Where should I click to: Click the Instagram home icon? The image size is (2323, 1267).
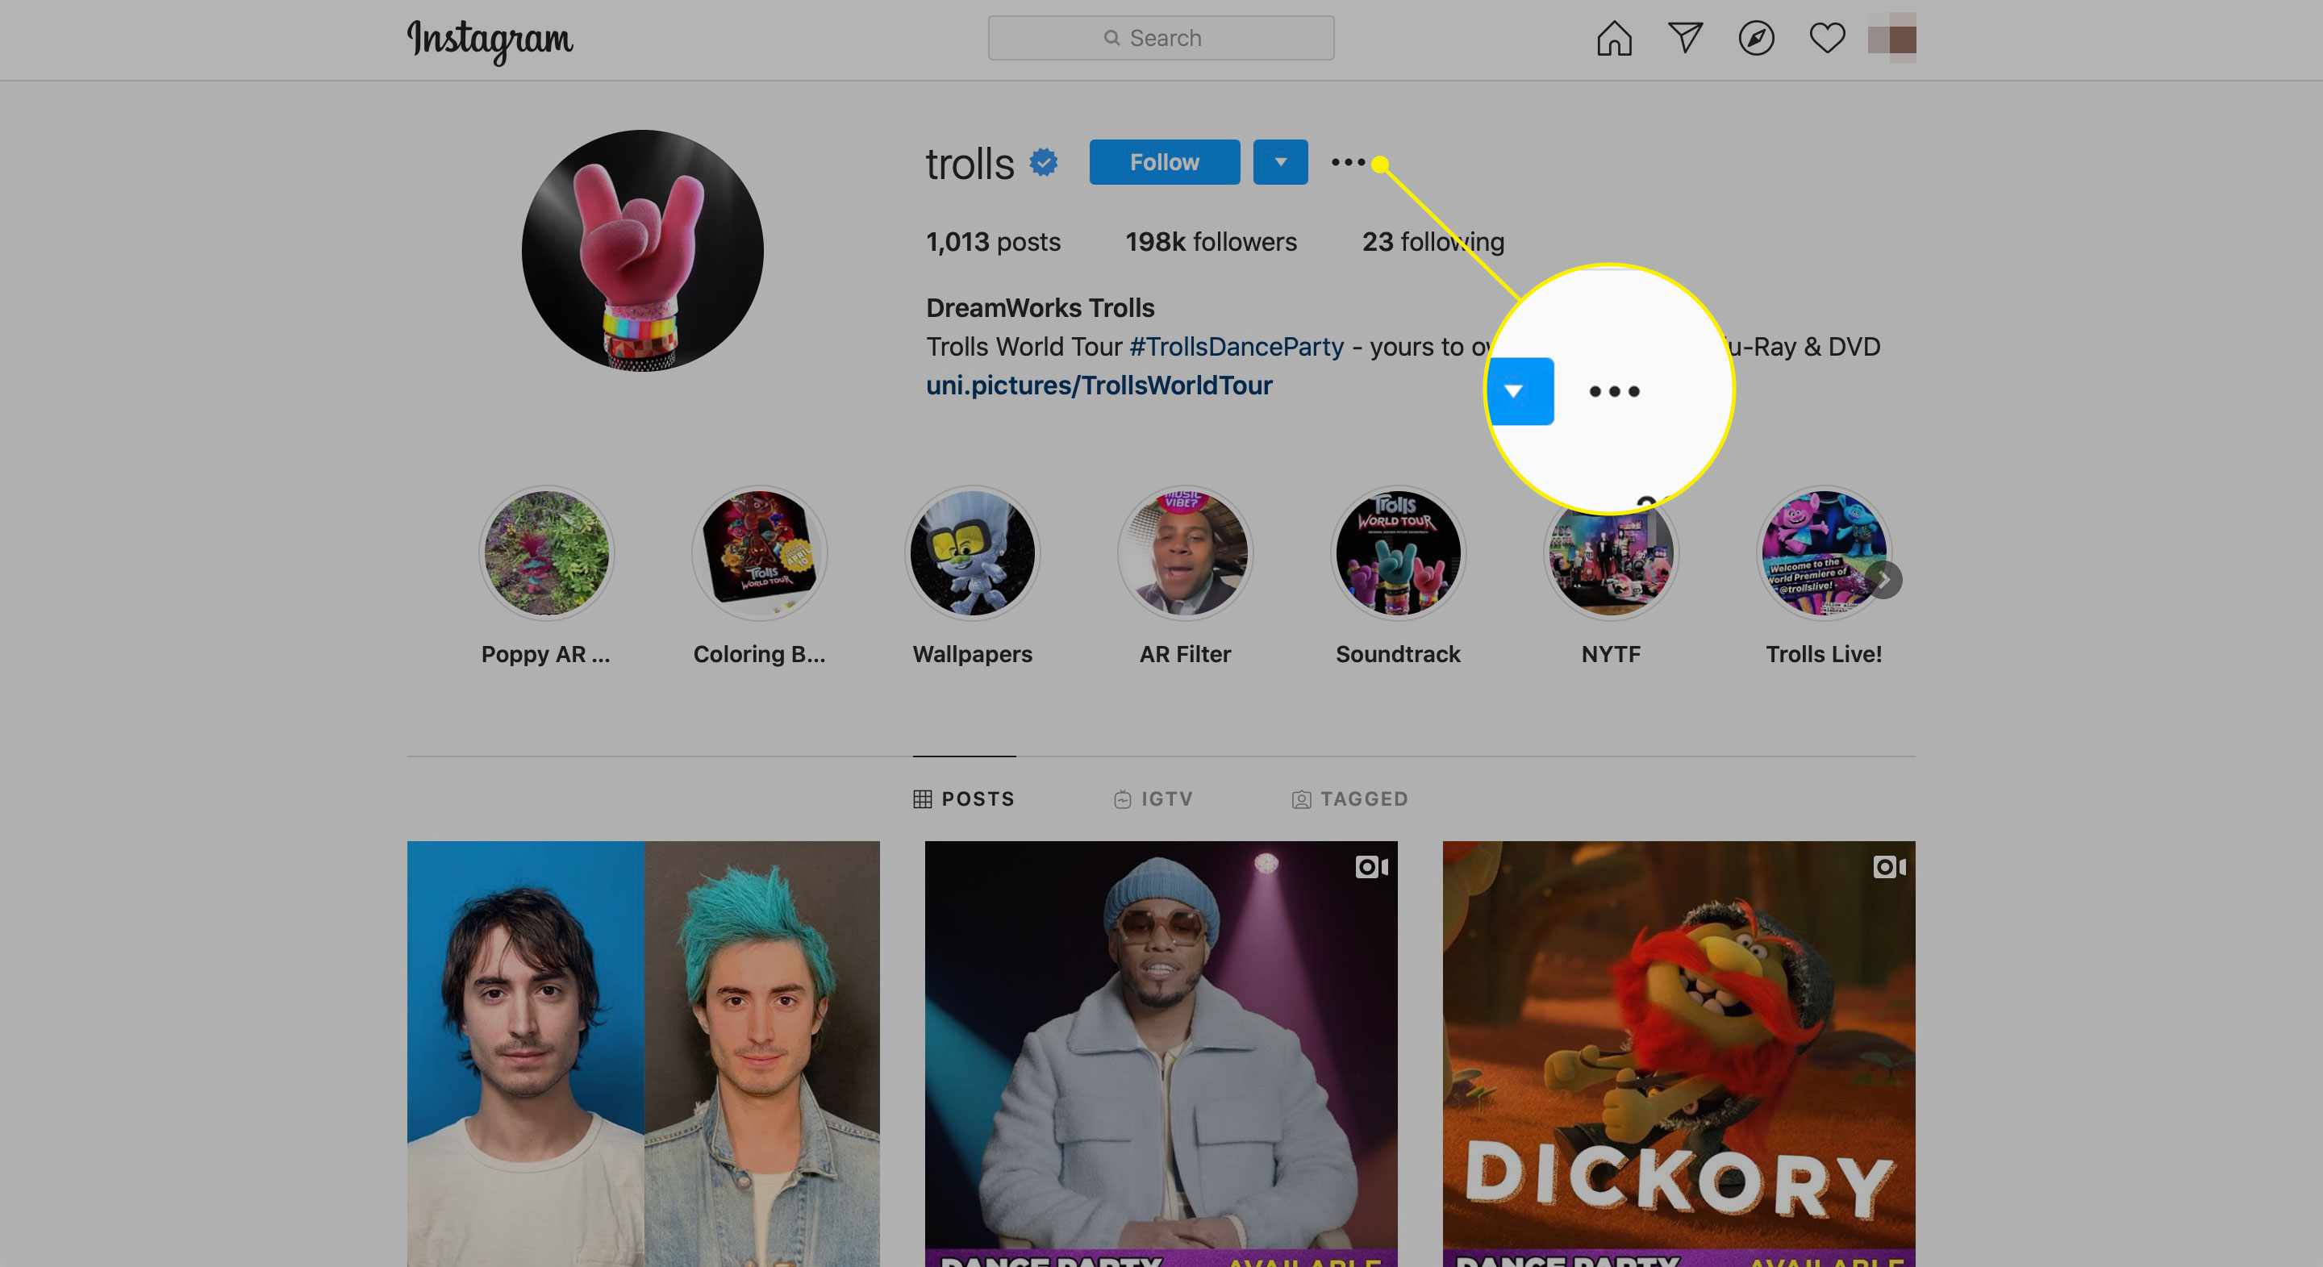pos(1615,37)
